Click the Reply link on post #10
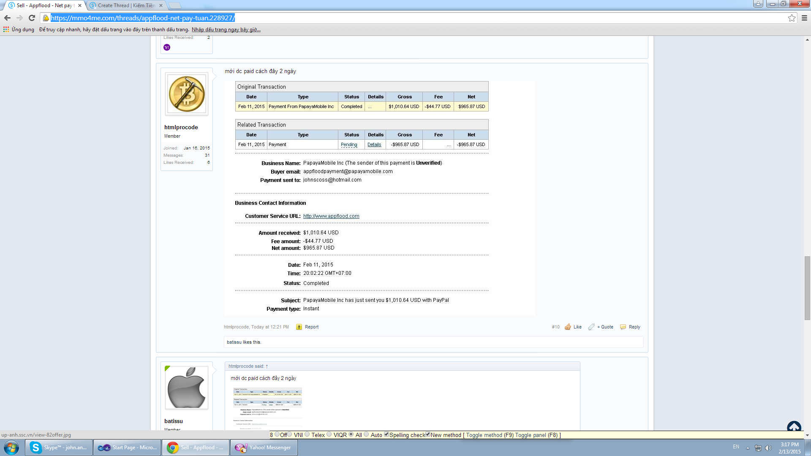The width and height of the screenshot is (811, 456). 634,327
